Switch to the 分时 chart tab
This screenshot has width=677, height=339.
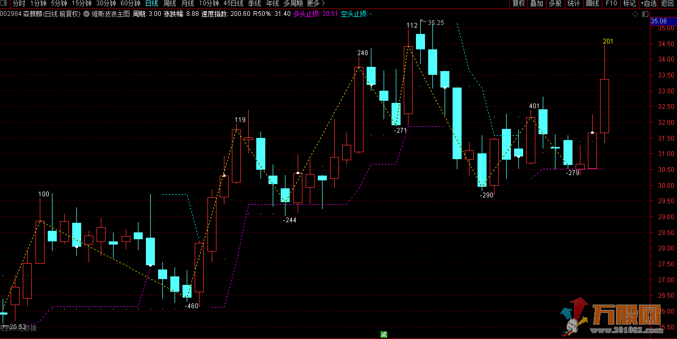(19, 4)
